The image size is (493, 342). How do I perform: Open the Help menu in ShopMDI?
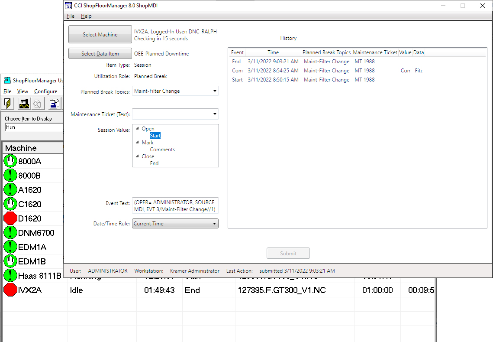click(86, 16)
